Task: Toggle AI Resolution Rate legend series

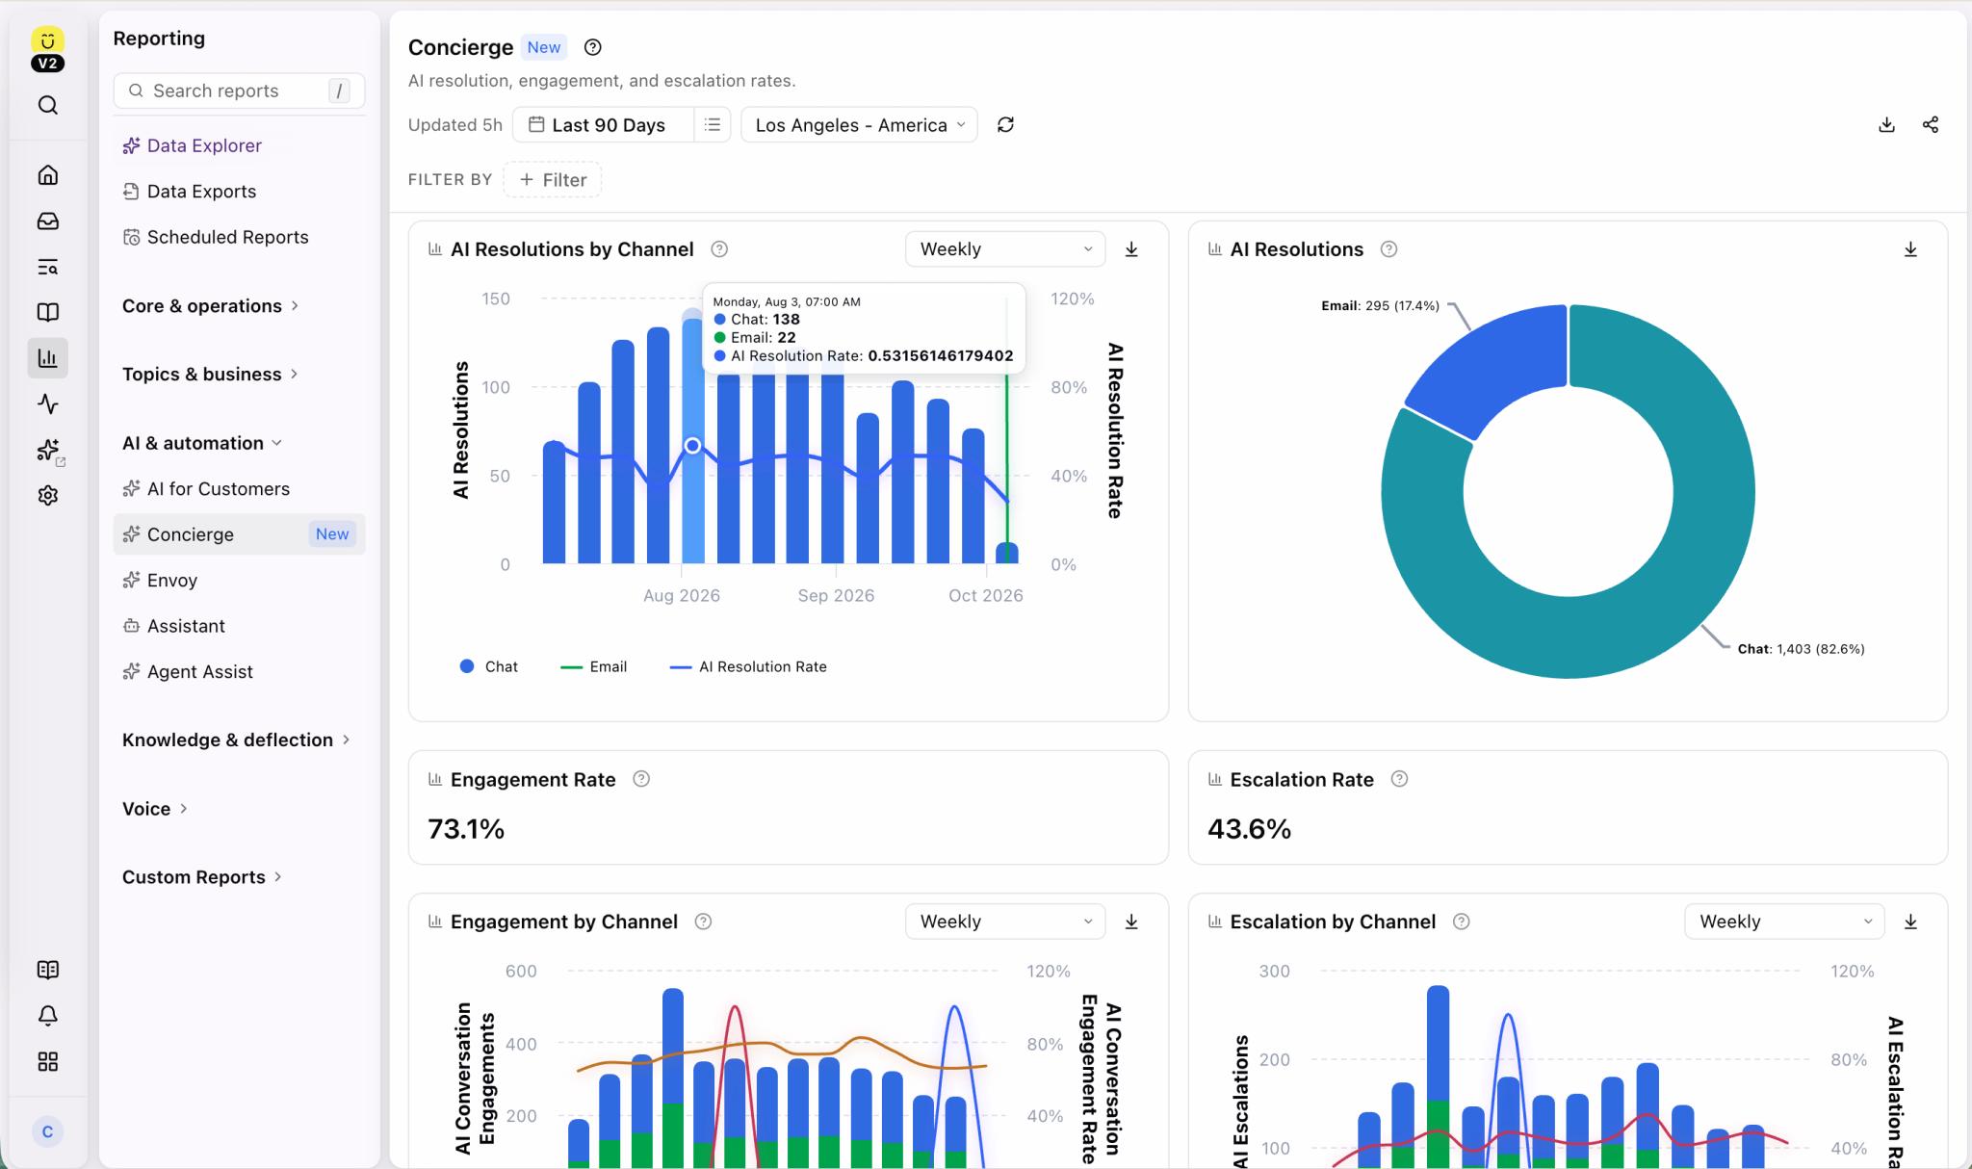Action: click(x=748, y=666)
